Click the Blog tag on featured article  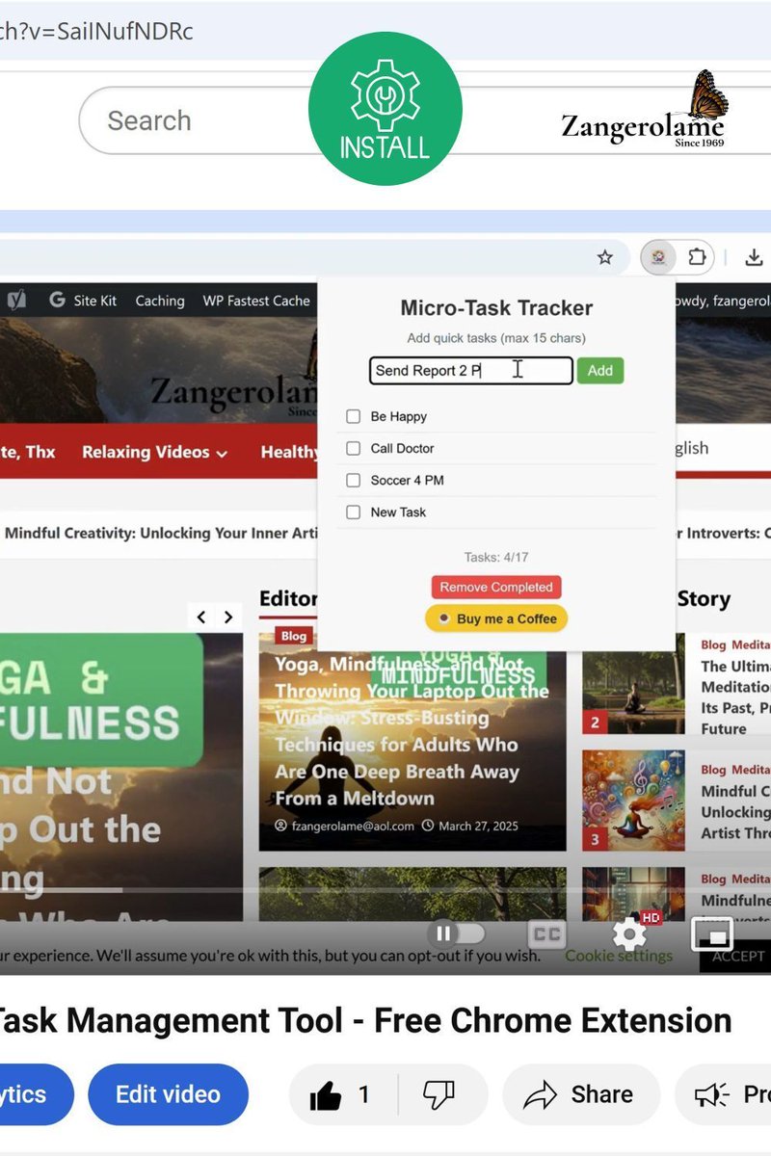pos(294,636)
